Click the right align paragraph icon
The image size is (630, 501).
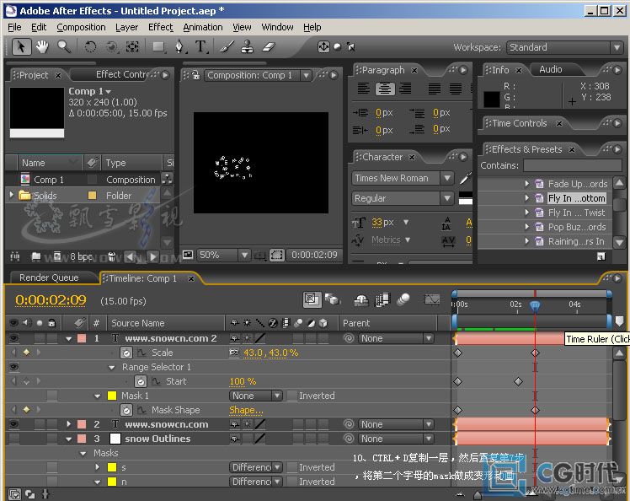pyautogui.click(x=405, y=88)
